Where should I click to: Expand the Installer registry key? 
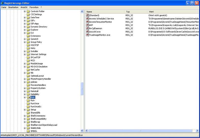tap(25, 51)
